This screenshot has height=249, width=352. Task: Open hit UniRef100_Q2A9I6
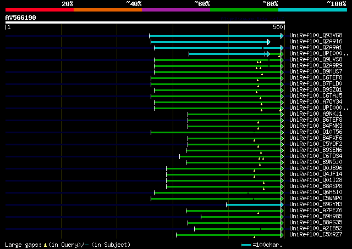[x=316, y=42]
